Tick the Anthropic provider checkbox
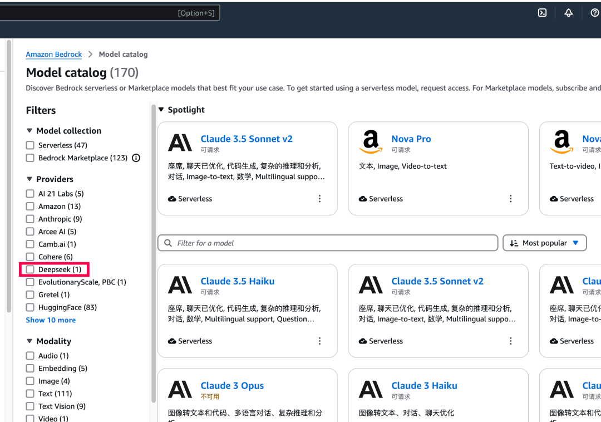 (30, 219)
